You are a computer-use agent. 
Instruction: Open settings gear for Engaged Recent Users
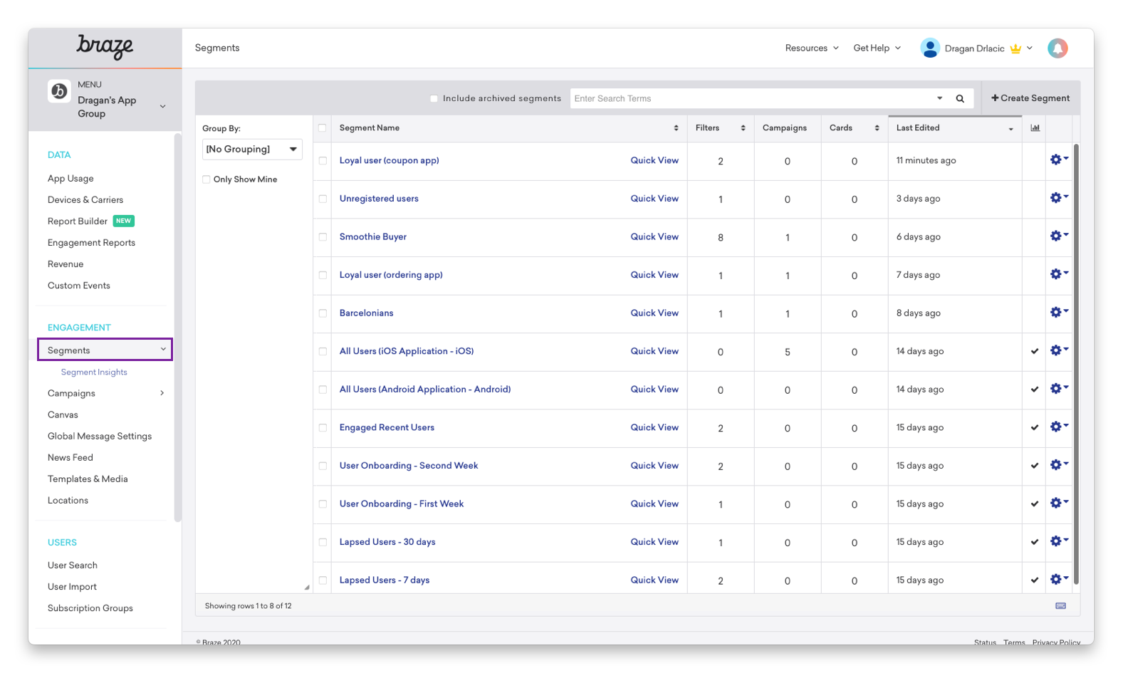click(1059, 427)
